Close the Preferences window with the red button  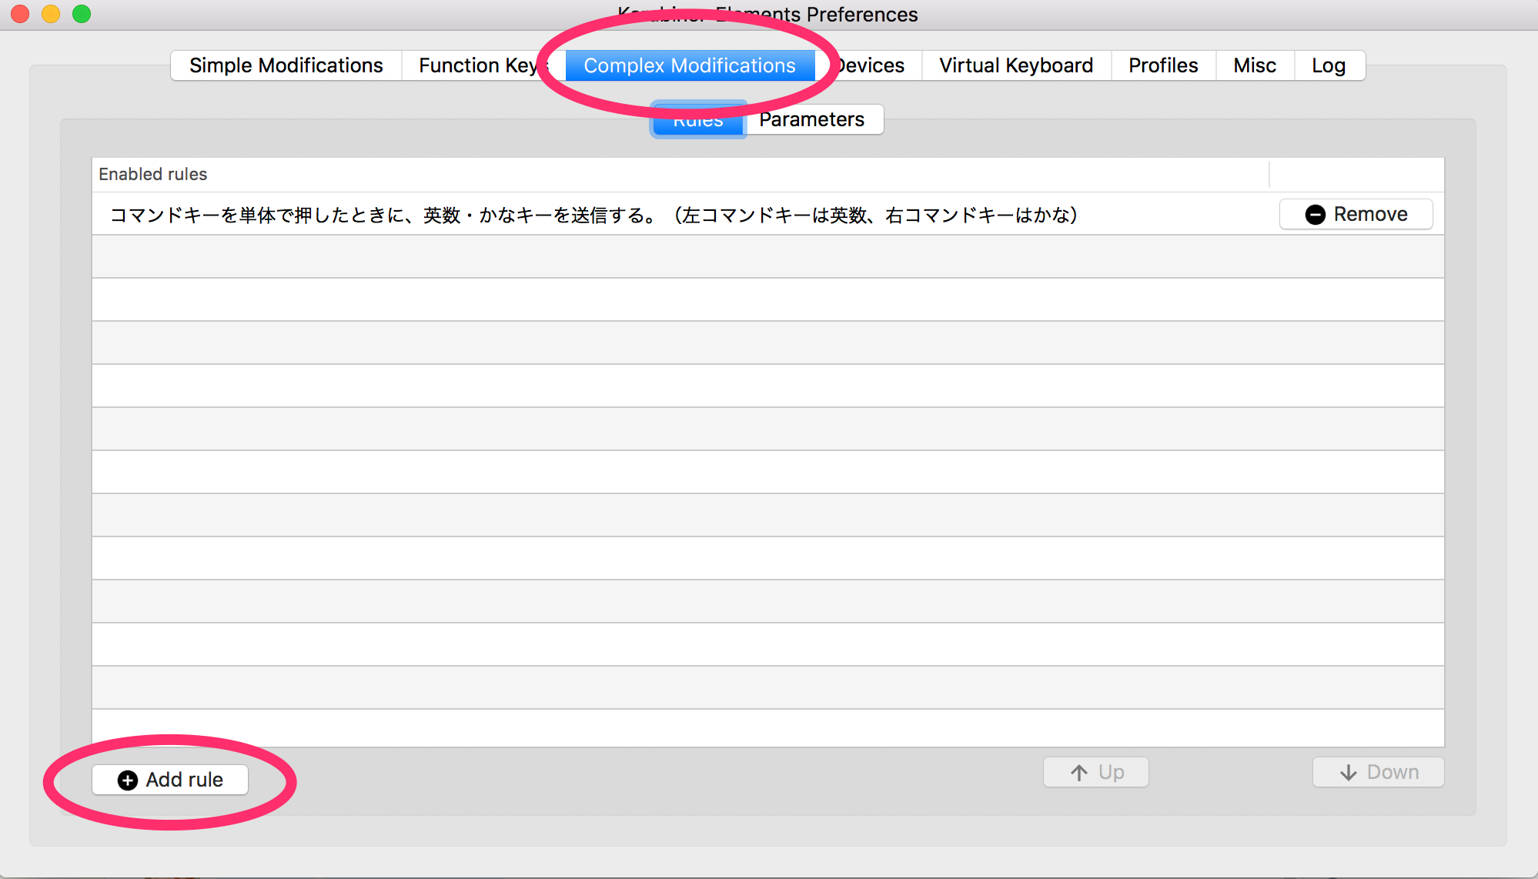click(21, 14)
